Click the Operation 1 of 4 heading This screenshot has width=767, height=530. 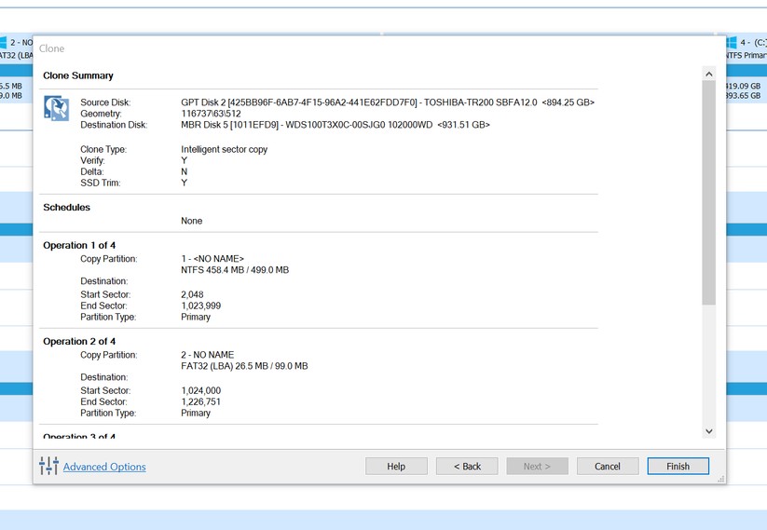79,246
